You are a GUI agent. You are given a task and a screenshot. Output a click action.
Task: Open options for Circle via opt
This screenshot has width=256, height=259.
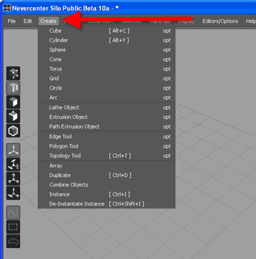click(x=167, y=88)
